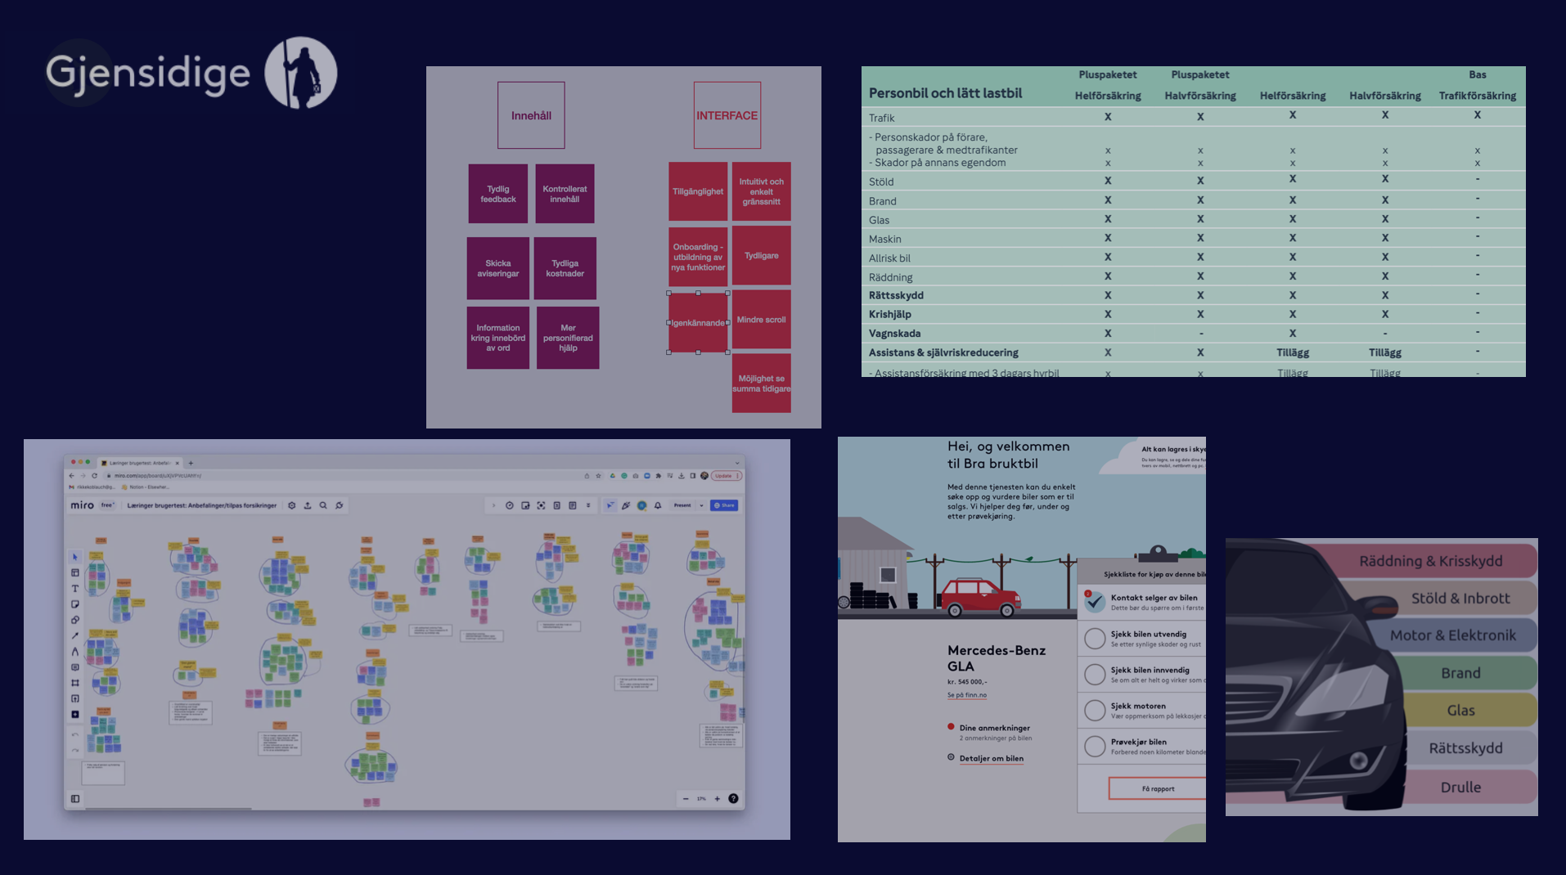Click the 'Rättsskydd' row label in insurance table

point(896,295)
